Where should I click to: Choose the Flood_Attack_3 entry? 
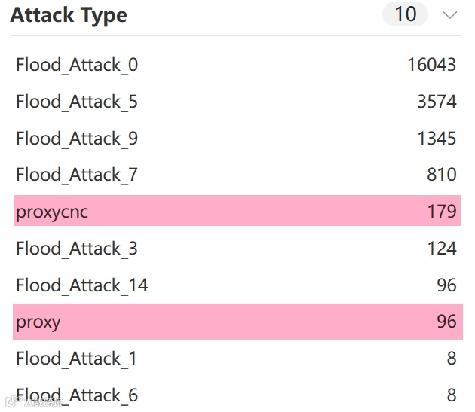[x=237, y=249]
